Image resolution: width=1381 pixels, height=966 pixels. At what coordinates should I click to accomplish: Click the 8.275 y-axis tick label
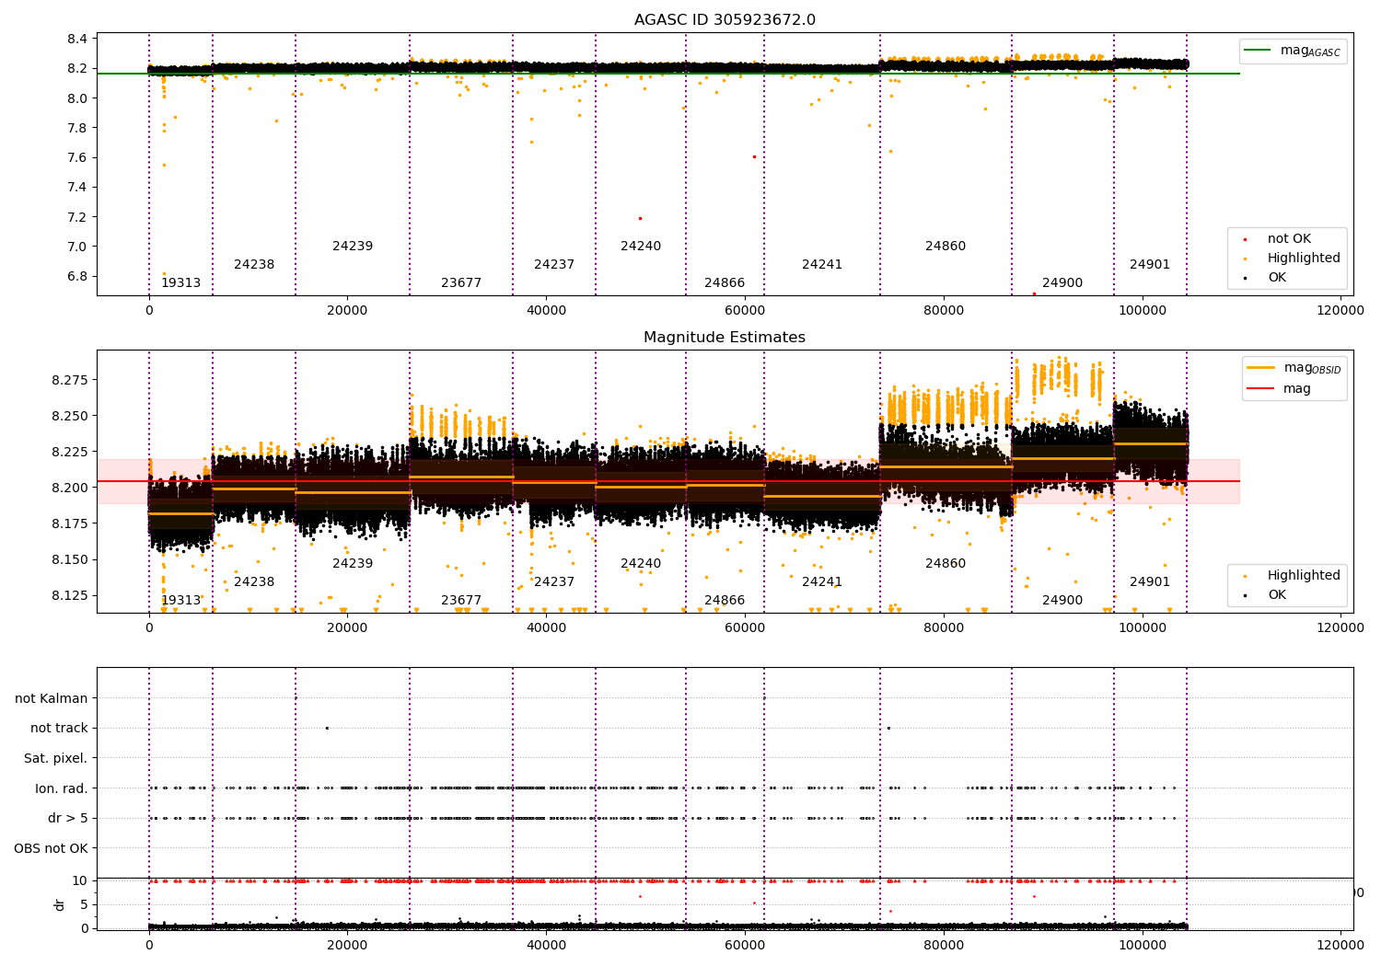[x=68, y=380]
